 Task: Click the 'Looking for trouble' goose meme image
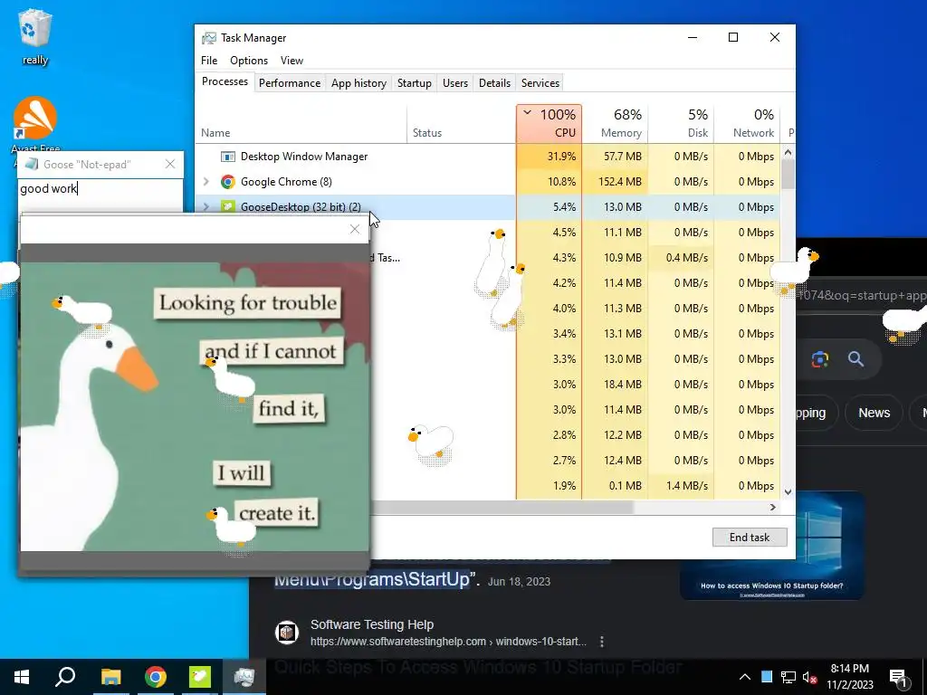195,406
